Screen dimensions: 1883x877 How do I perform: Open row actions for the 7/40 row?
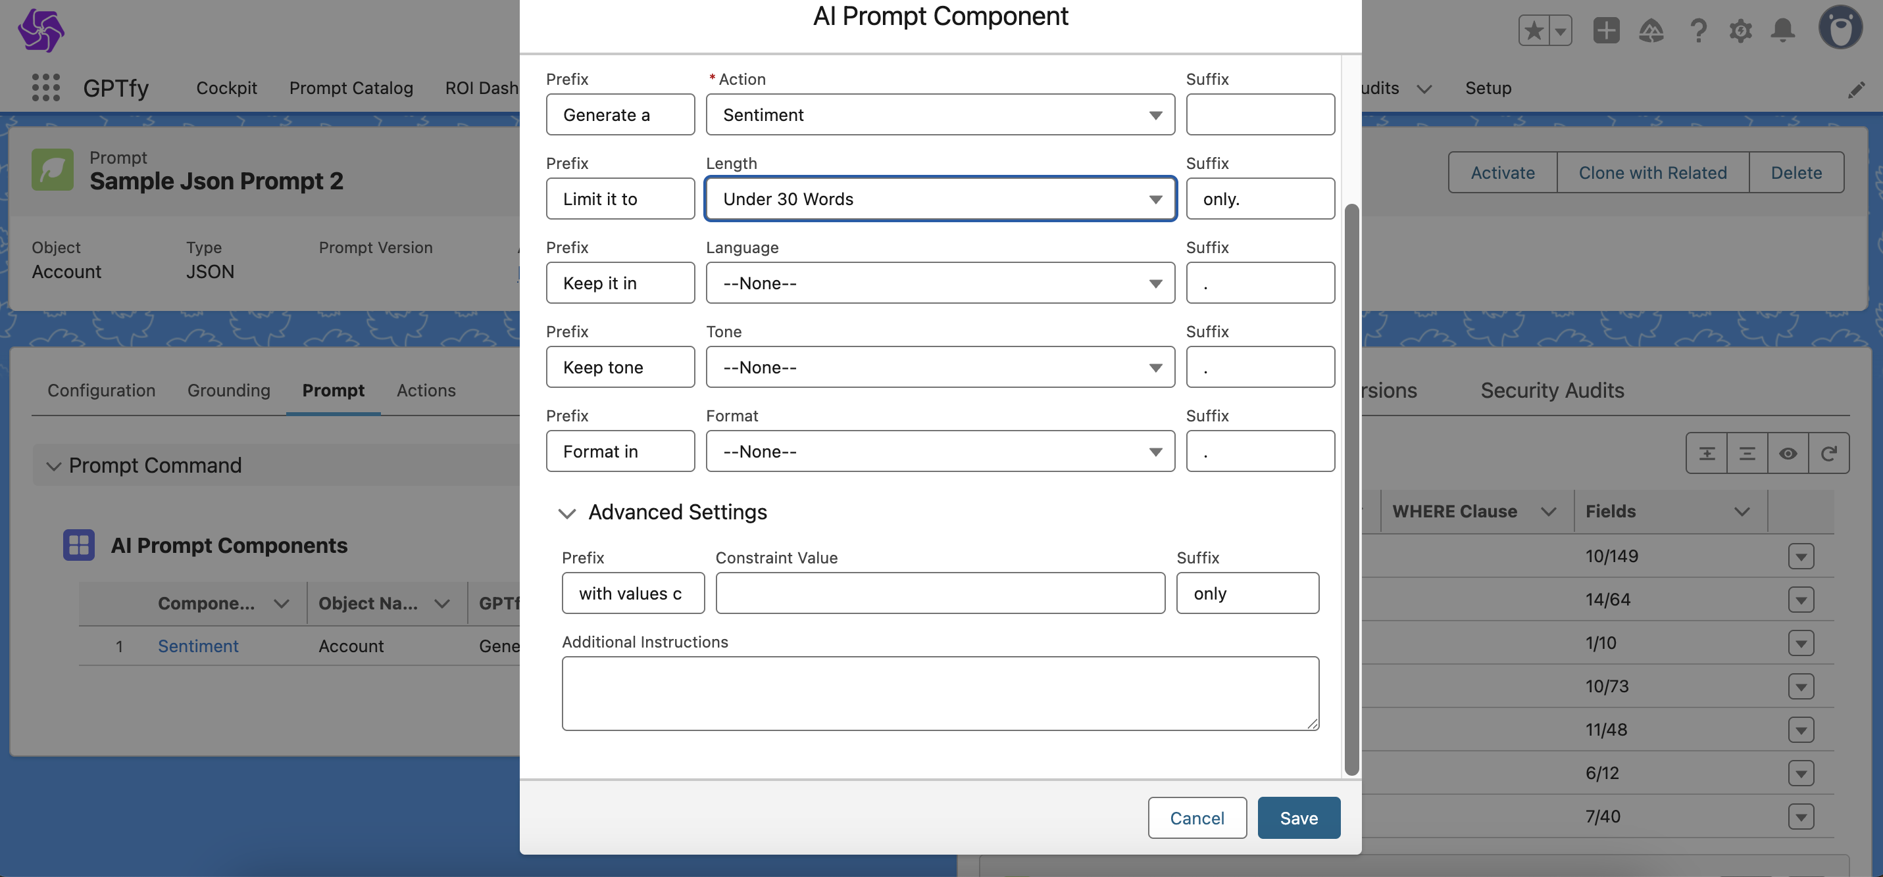tap(1801, 817)
